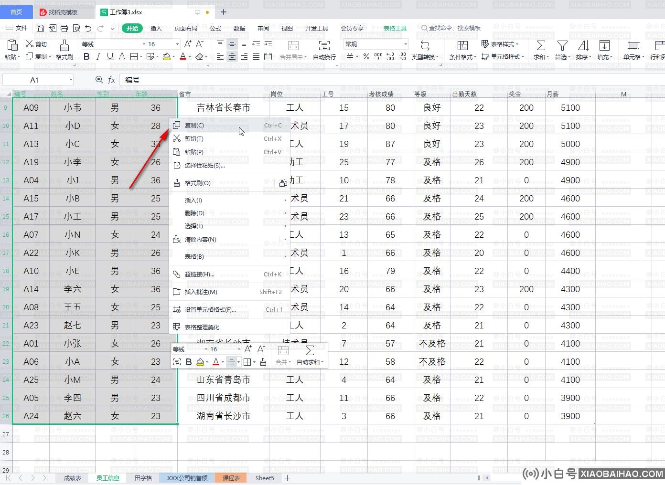Select Format Cells (设置单元格格式) in context menu

[x=230, y=310]
